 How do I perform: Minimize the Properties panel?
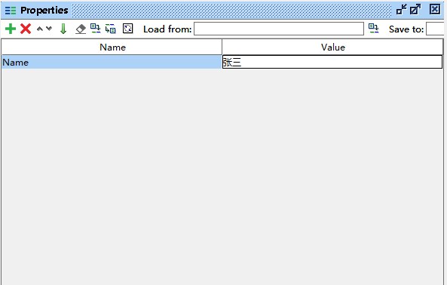tap(402, 9)
